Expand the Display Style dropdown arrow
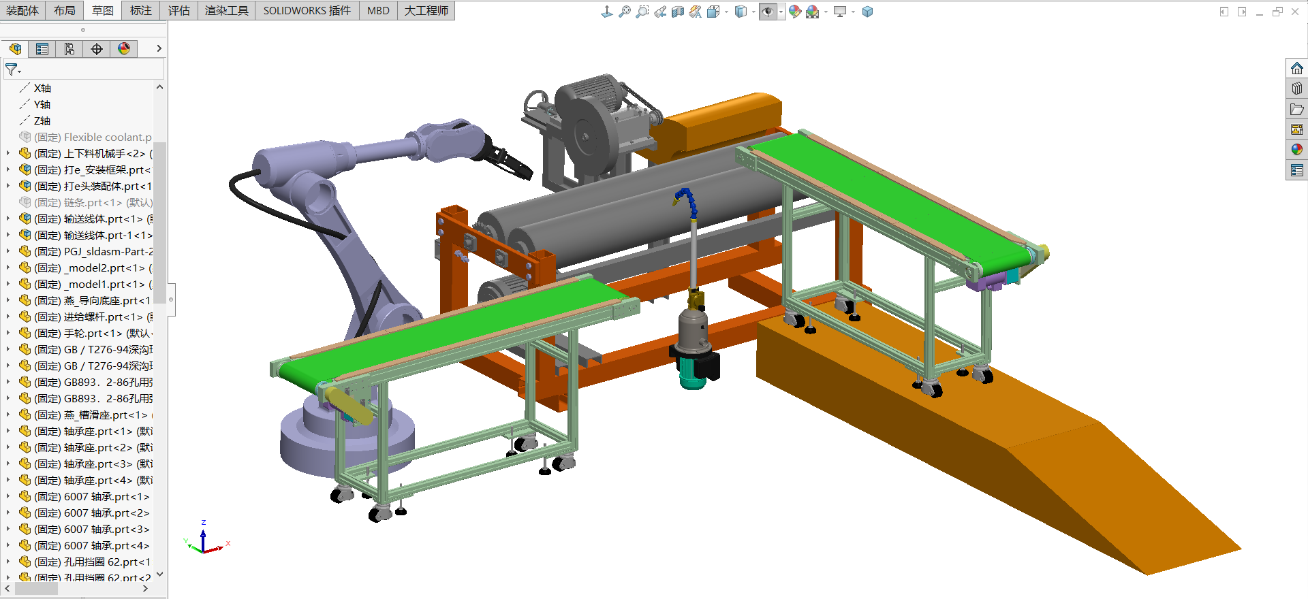Screen dimensions: 1308x599 (753, 12)
